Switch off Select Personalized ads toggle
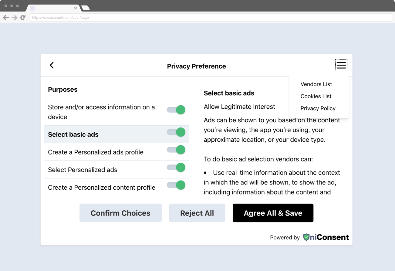The image size is (395, 271). click(x=176, y=168)
